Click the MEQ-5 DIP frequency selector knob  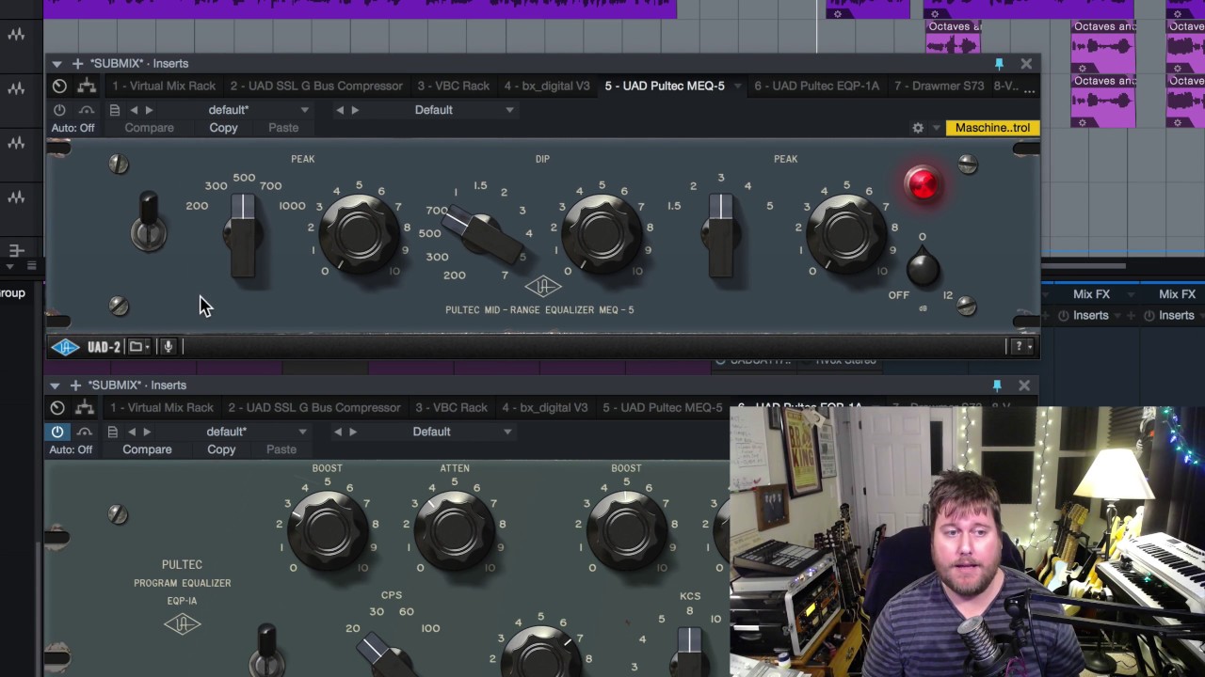click(x=481, y=235)
